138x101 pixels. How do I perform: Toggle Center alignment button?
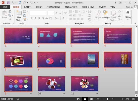click(75, 19)
